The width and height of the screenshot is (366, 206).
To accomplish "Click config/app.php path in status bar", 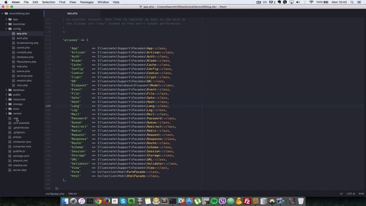I will [x=55, y=194].
